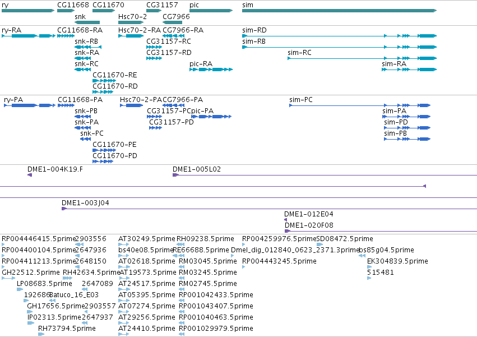Click the Hsc70-2-PA protein label

point(141,100)
